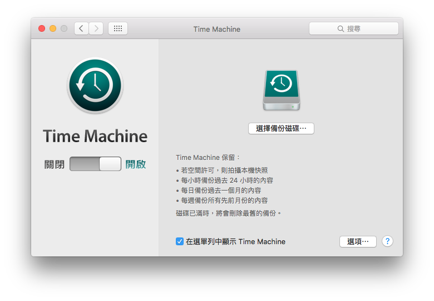Open the 選項… button
This screenshot has width=434, height=301.
coord(358,241)
